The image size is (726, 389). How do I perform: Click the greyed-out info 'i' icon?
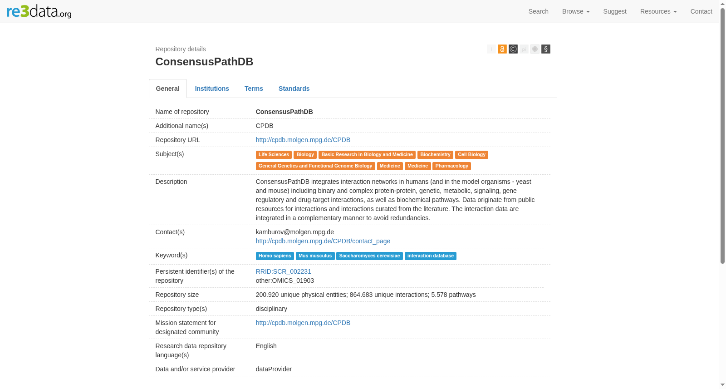491,49
